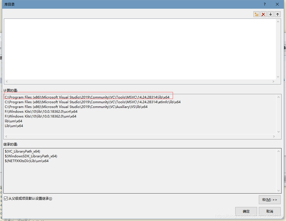Select the lowercase lib\um\x64 line

coord(13,121)
